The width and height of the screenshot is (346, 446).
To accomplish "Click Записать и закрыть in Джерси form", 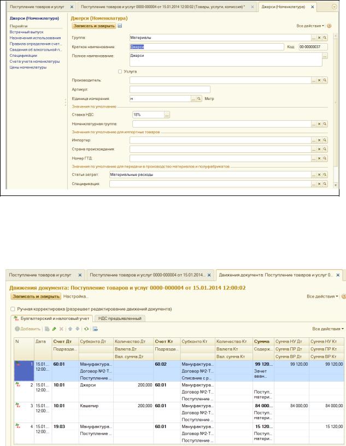I will click(94, 26).
